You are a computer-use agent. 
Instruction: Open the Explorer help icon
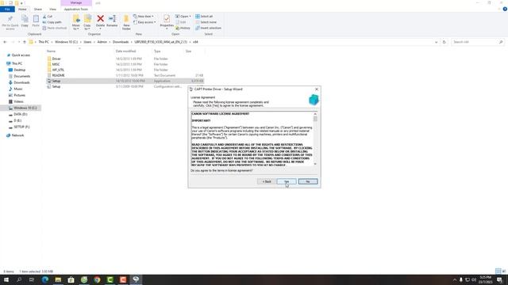pos(505,9)
